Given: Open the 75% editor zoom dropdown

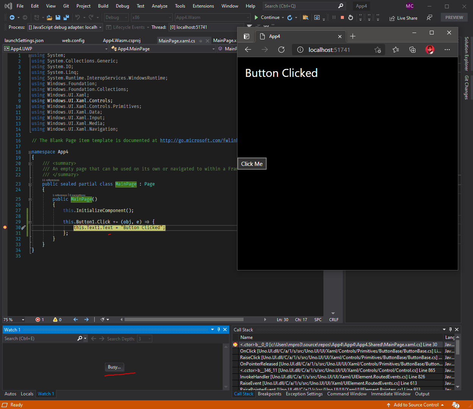Looking at the screenshot, I should pyautogui.click(x=14, y=319).
